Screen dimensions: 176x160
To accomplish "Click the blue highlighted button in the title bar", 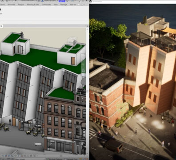I will click(62, 1).
